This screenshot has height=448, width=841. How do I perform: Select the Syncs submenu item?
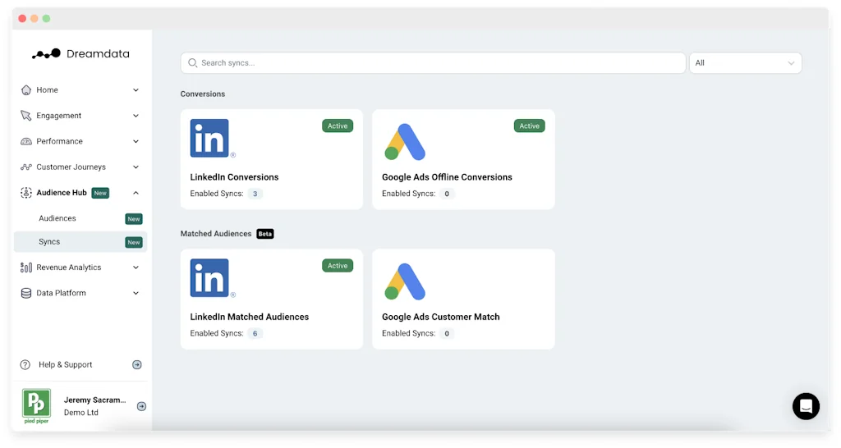pyautogui.click(x=80, y=242)
